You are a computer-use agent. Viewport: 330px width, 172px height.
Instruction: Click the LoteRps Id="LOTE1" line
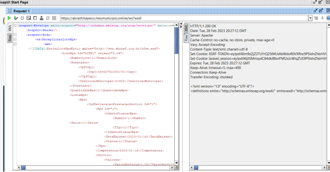coord(92,53)
